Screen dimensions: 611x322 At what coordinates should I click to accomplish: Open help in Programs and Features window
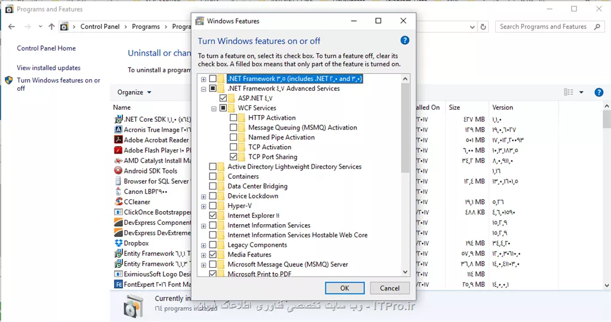coord(599,92)
